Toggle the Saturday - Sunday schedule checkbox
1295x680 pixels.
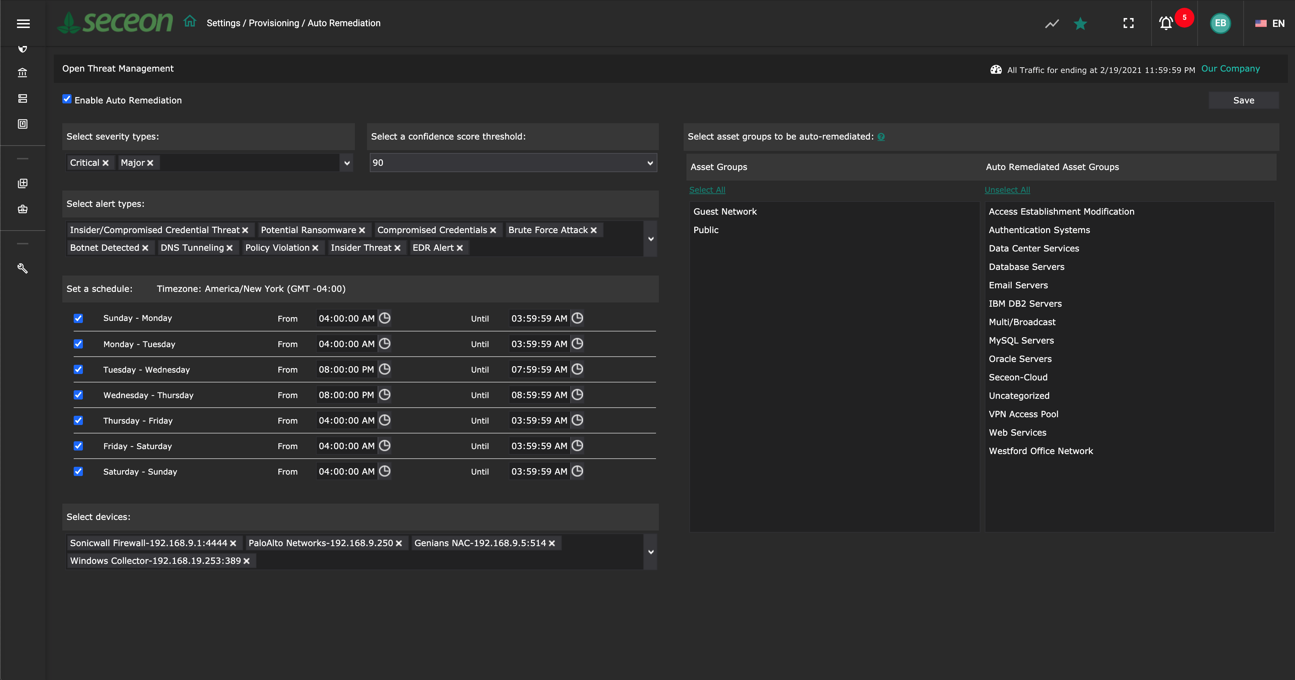[x=78, y=471]
